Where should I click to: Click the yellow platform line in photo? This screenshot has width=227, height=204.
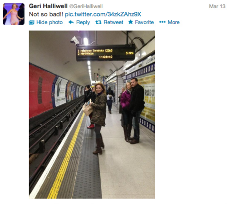tap(66, 156)
